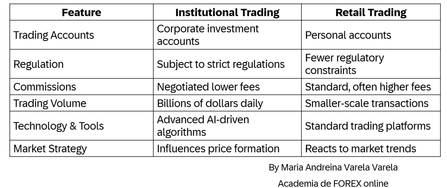This screenshot has height=188, width=447.
Task: Select the Standard, often higher fees cell
Action: pyautogui.click(x=371, y=87)
